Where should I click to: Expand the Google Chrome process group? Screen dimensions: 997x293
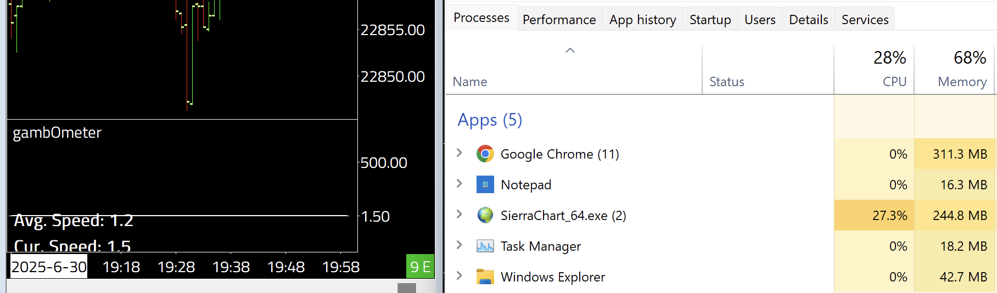click(460, 153)
